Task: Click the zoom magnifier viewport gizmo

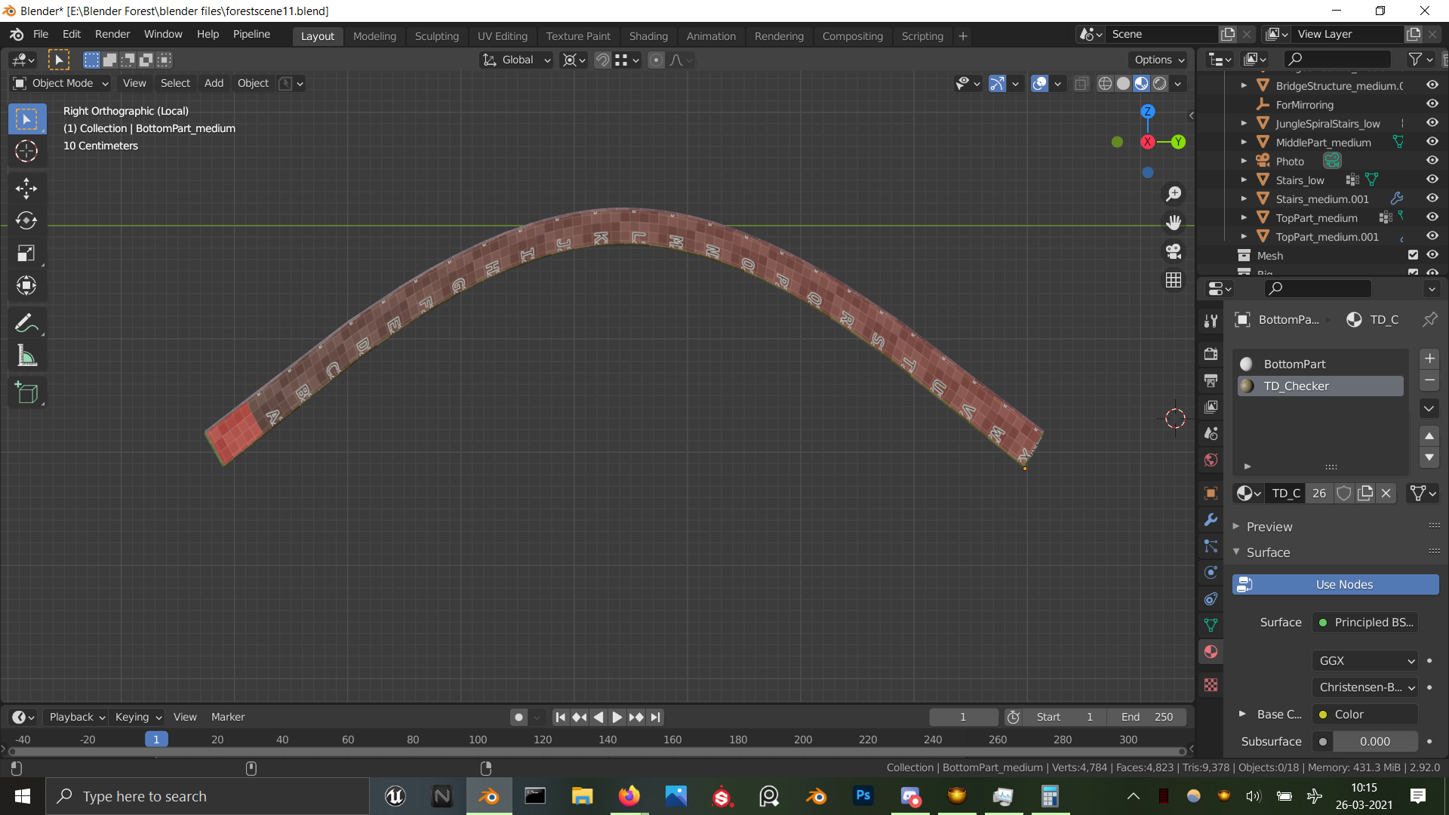Action: (1174, 194)
